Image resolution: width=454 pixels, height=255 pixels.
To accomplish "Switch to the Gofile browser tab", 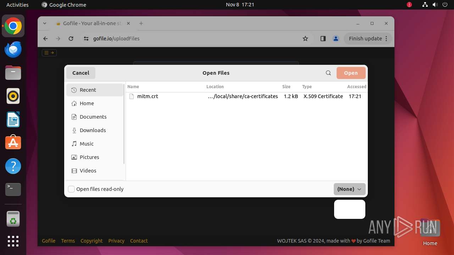I will [x=92, y=23].
